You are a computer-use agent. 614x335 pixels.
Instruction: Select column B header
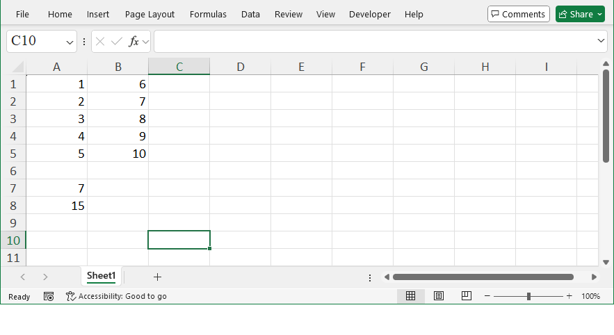click(118, 67)
